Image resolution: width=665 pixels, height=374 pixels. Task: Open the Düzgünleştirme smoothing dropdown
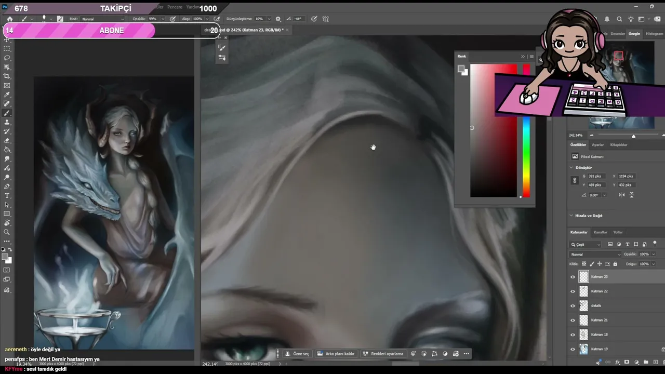[269, 19]
